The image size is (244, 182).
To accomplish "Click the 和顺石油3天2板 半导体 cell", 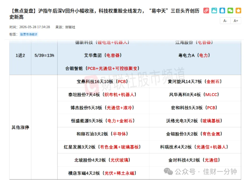I will (x=103, y=134).
